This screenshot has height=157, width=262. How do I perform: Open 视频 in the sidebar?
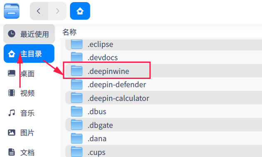29,93
